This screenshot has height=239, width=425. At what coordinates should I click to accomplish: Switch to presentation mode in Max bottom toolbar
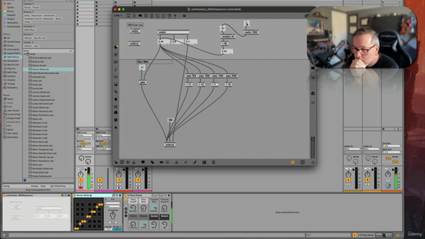tap(143, 162)
